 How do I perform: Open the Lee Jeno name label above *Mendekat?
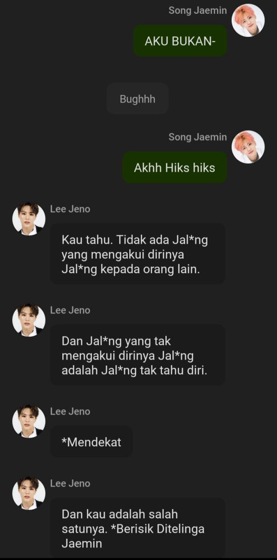[70, 411]
